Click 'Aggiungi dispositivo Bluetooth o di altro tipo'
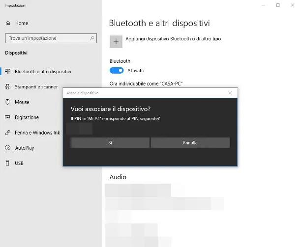The image size is (300, 247). (173, 39)
